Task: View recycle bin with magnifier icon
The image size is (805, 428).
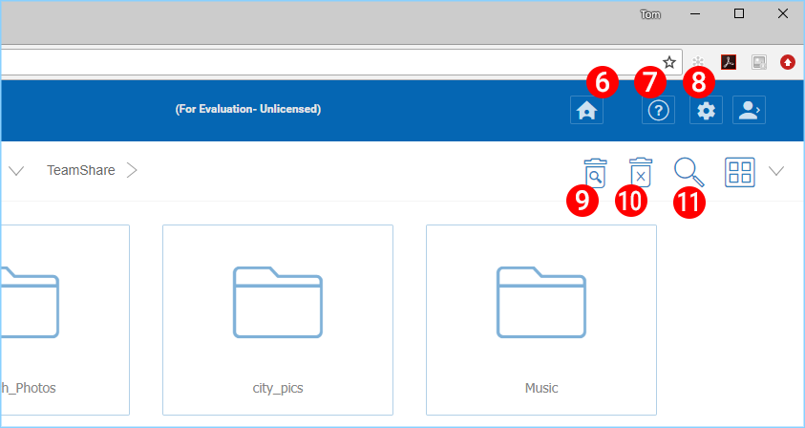Action: (595, 173)
